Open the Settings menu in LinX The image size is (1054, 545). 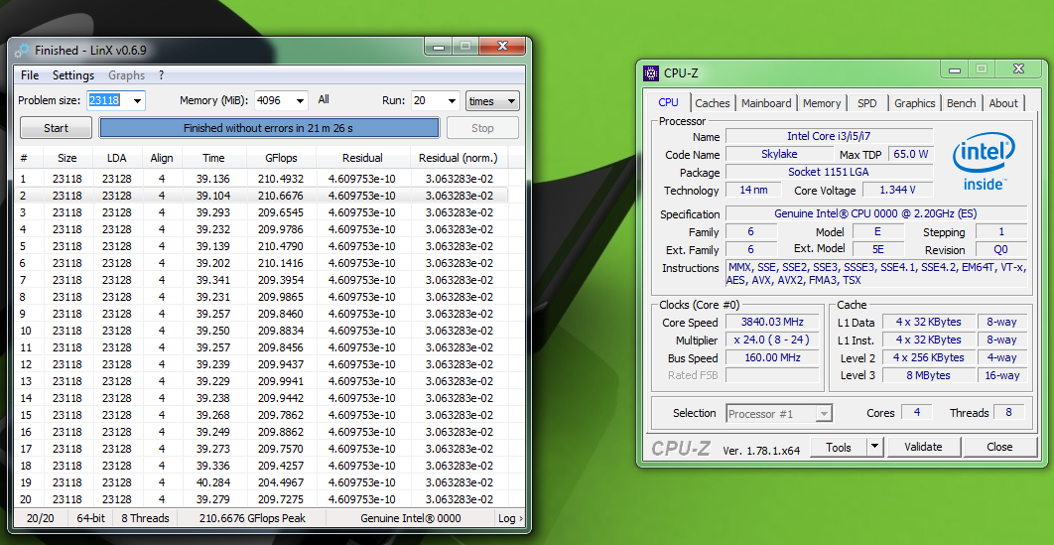click(x=73, y=75)
